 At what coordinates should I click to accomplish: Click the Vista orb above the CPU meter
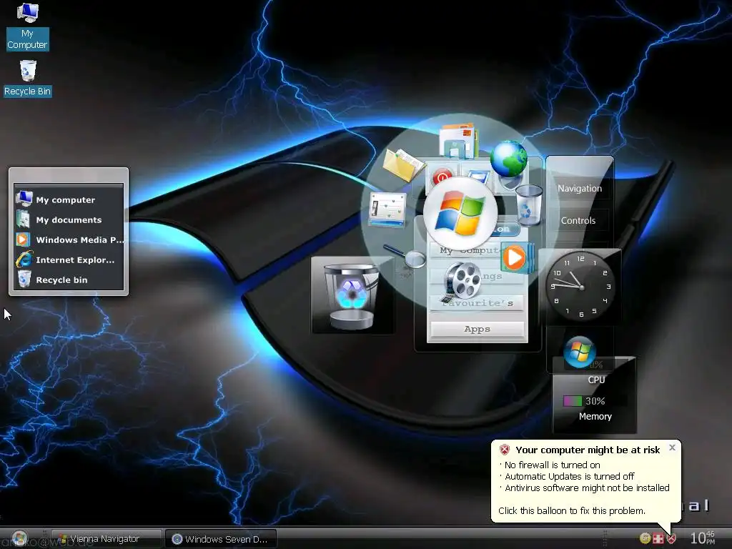579,352
